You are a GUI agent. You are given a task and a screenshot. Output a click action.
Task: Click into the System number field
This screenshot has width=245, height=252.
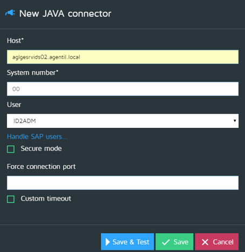122,89
